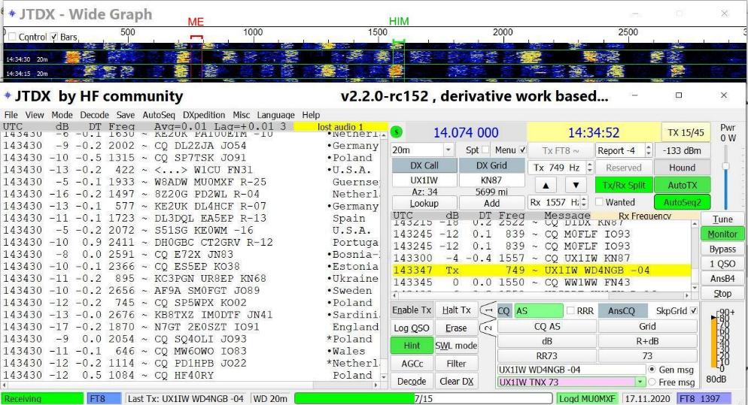The image size is (748, 405).
Task: Open the UX1IW TNX 73 message dropdown
Action: pos(640,382)
